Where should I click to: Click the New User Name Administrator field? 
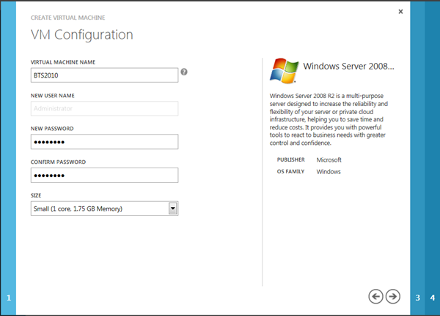point(105,108)
